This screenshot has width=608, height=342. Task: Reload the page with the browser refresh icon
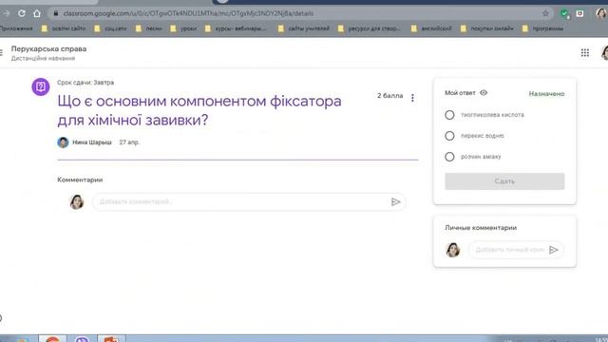(22, 13)
